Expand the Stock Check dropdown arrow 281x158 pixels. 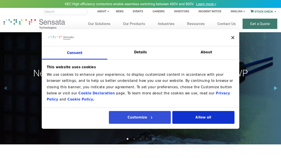click(x=275, y=12)
